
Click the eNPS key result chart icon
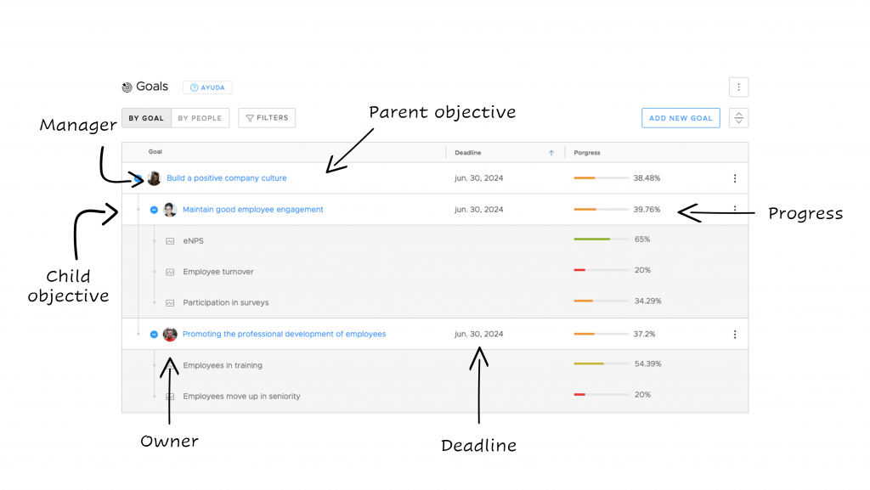coord(170,241)
